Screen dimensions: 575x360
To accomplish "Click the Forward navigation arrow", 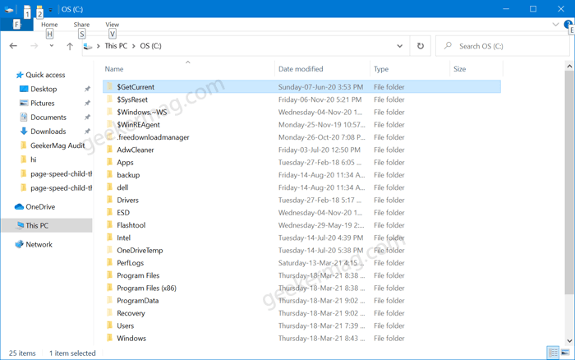I will 34,46.
